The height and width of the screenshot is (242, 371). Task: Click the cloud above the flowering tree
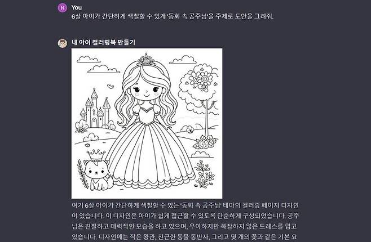(183, 60)
